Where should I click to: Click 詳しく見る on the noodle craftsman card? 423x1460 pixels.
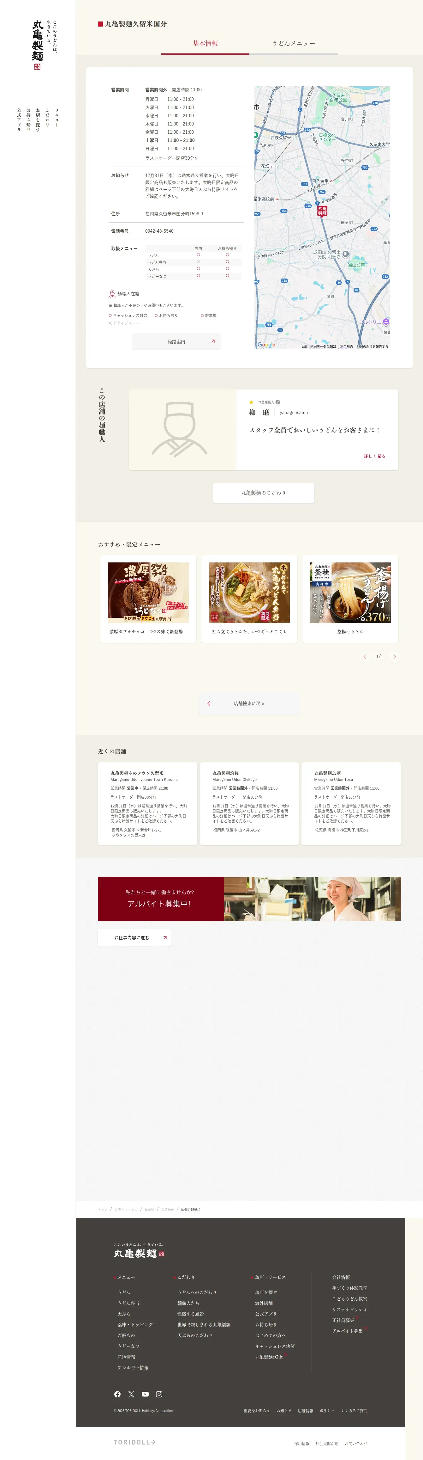tap(374, 456)
